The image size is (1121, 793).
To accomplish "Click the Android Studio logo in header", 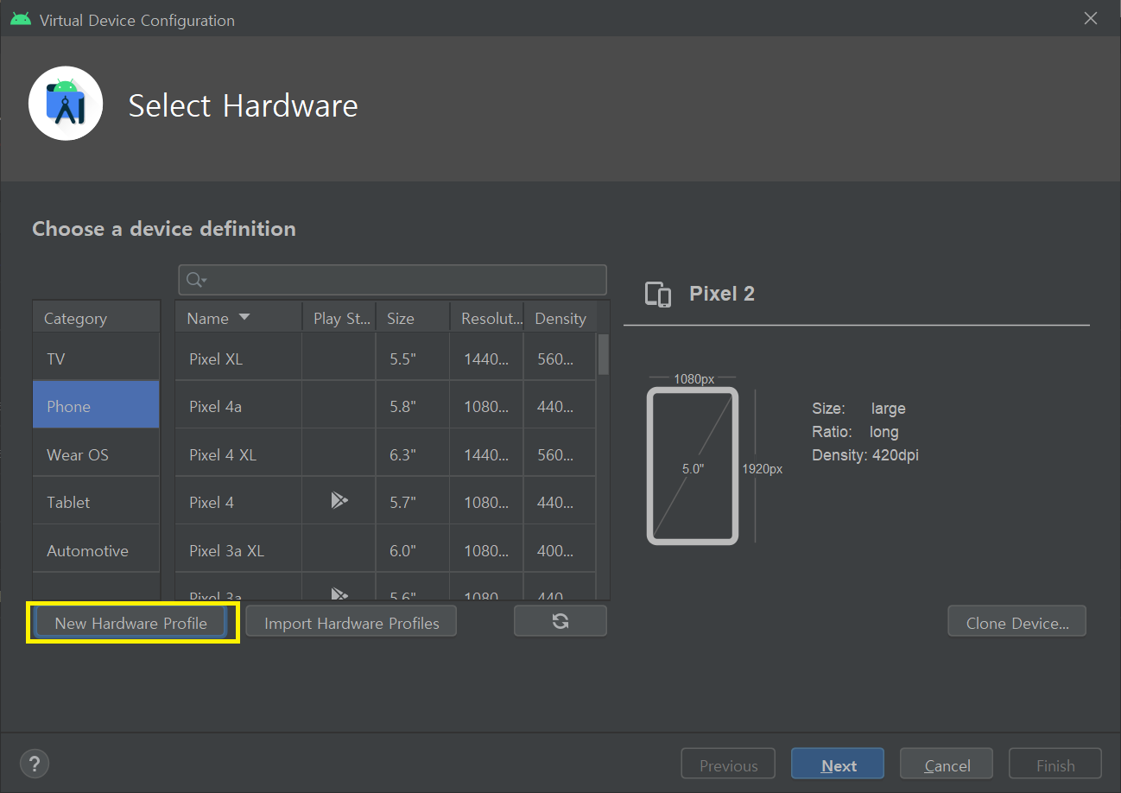I will (66, 103).
